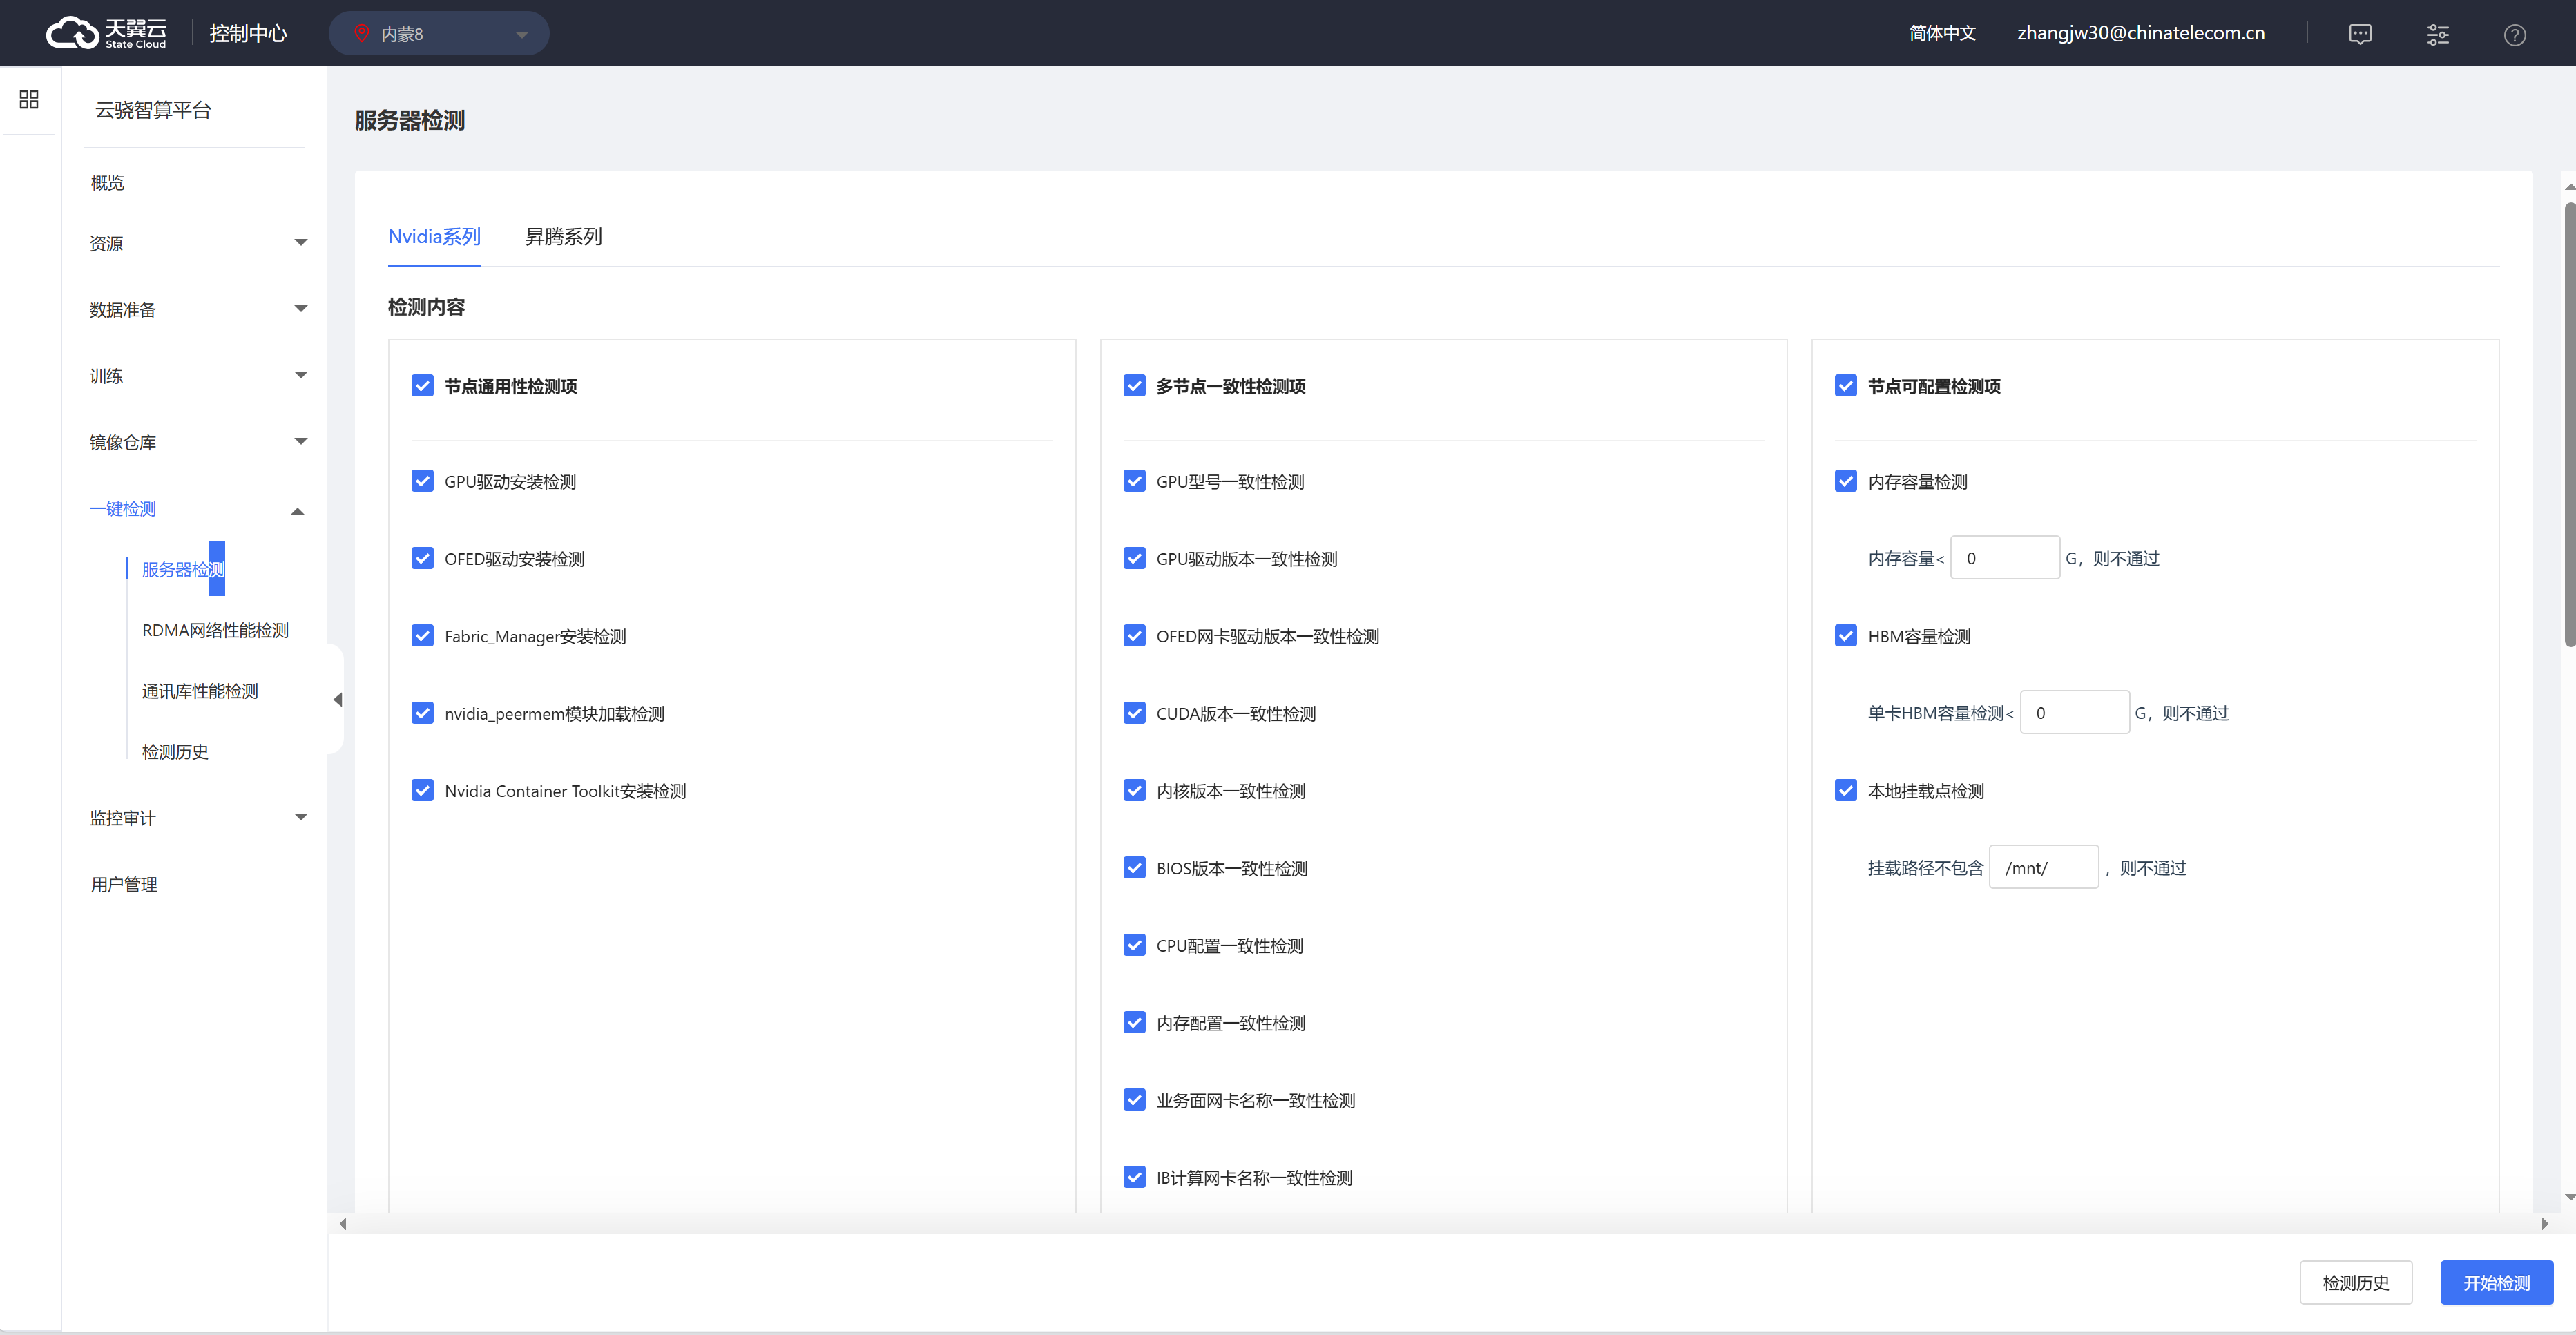Open 用户管理 in sidebar

click(x=124, y=884)
